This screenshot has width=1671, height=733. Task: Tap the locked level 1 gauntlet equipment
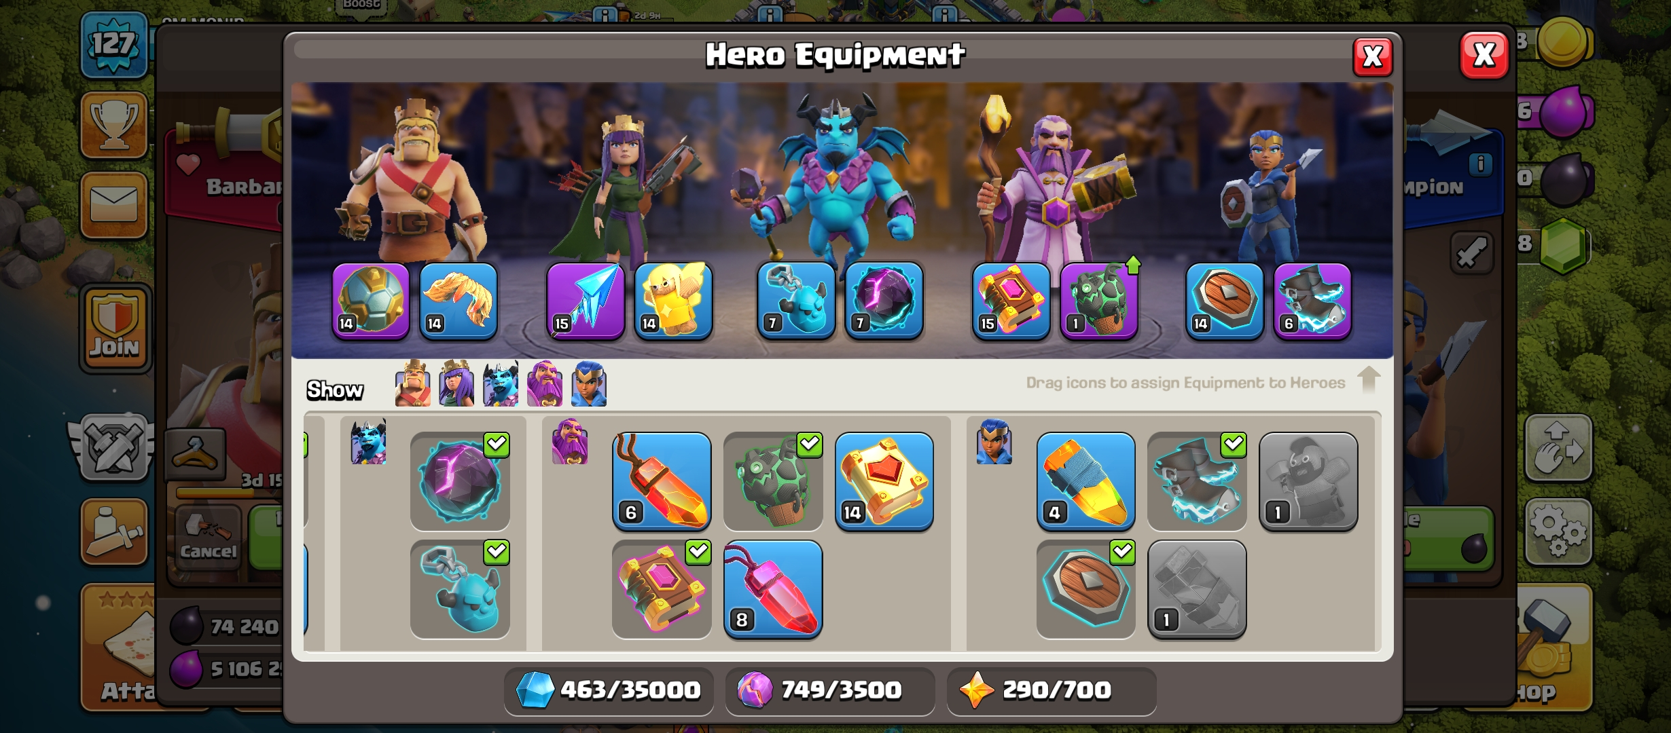(1197, 589)
